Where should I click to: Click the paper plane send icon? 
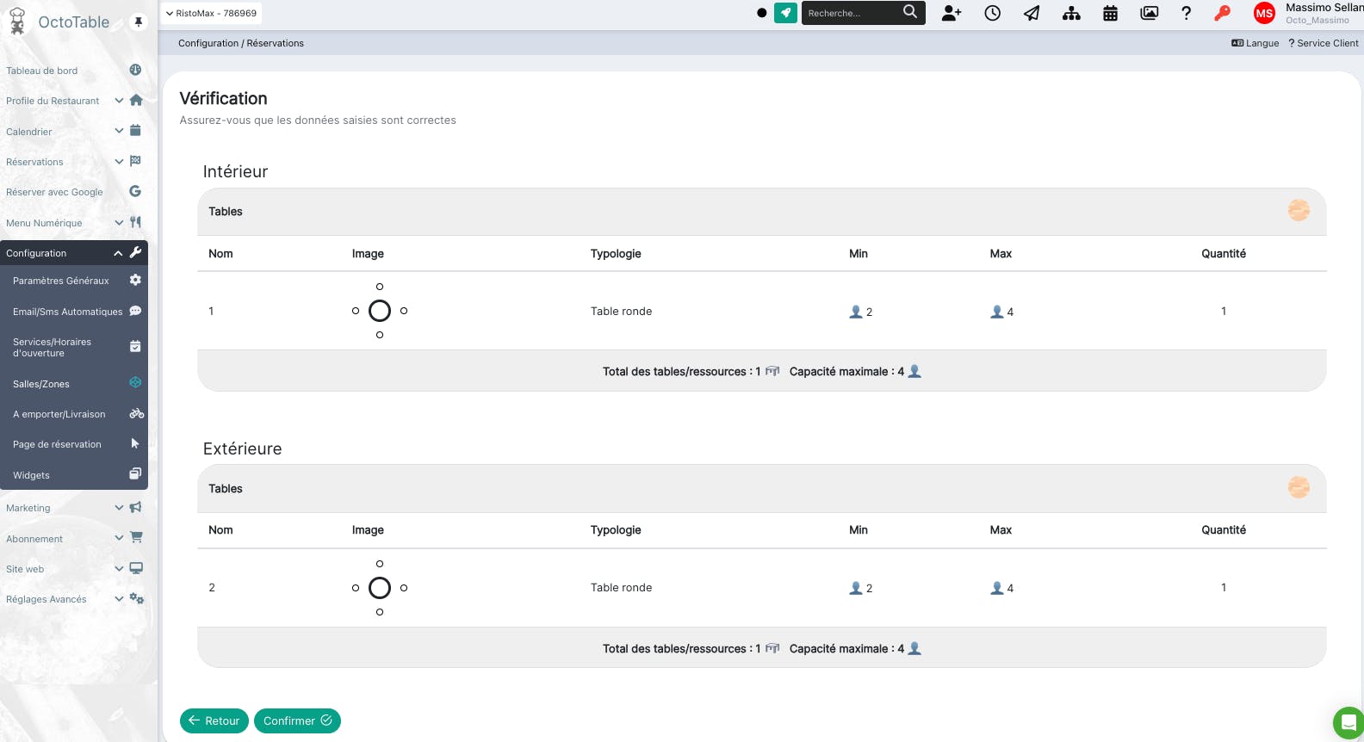pyautogui.click(x=1032, y=13)
